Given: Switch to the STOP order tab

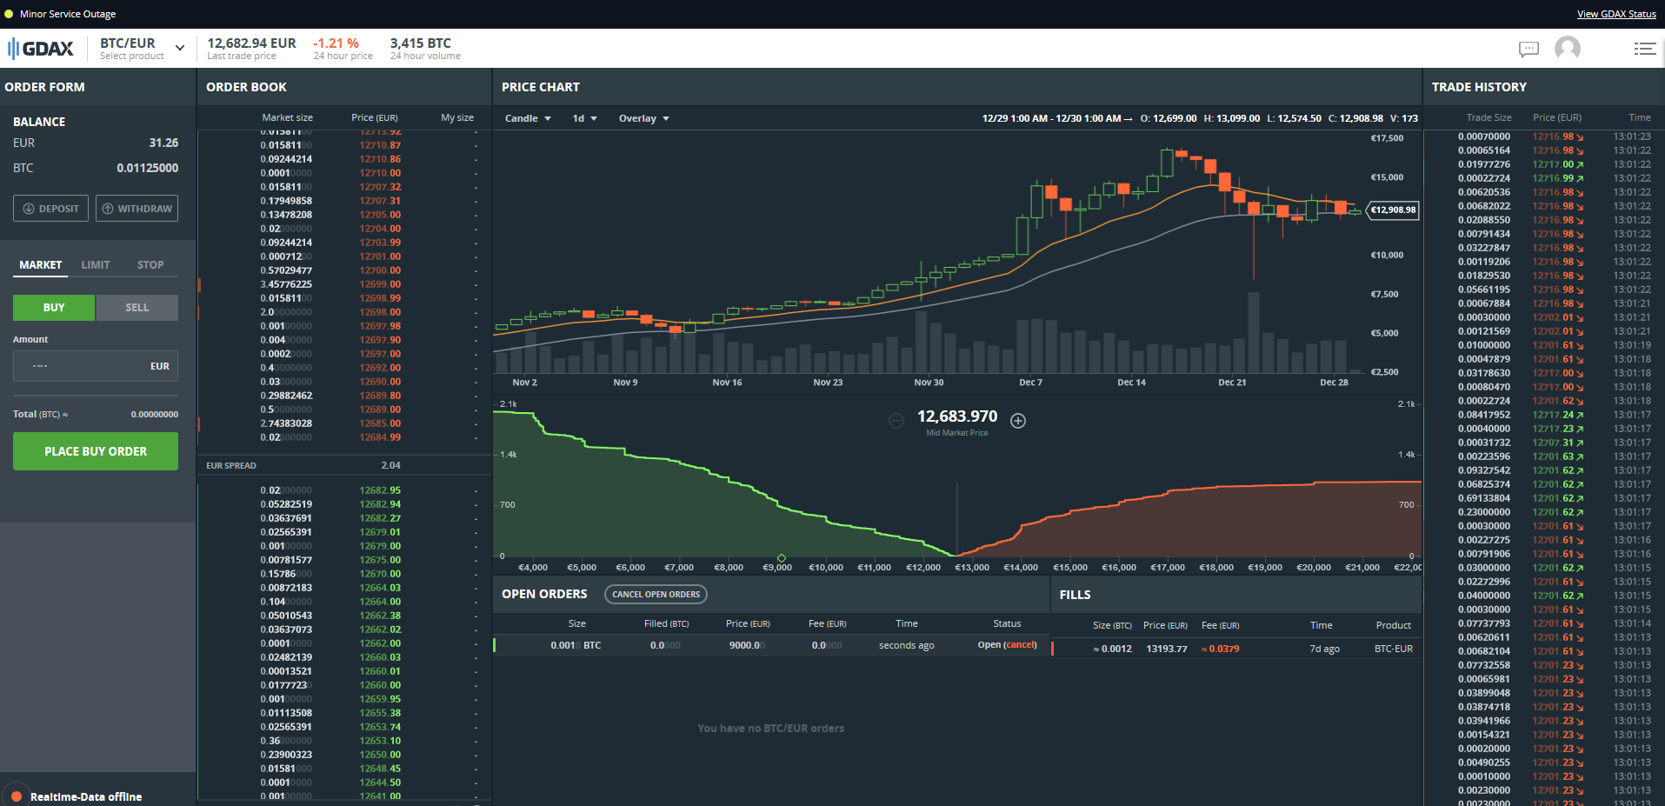Looking at the screenshot, I should 150,264.
